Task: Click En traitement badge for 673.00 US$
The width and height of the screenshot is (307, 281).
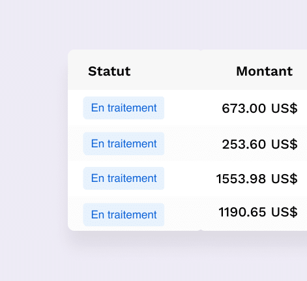Action: click(124, 108)
